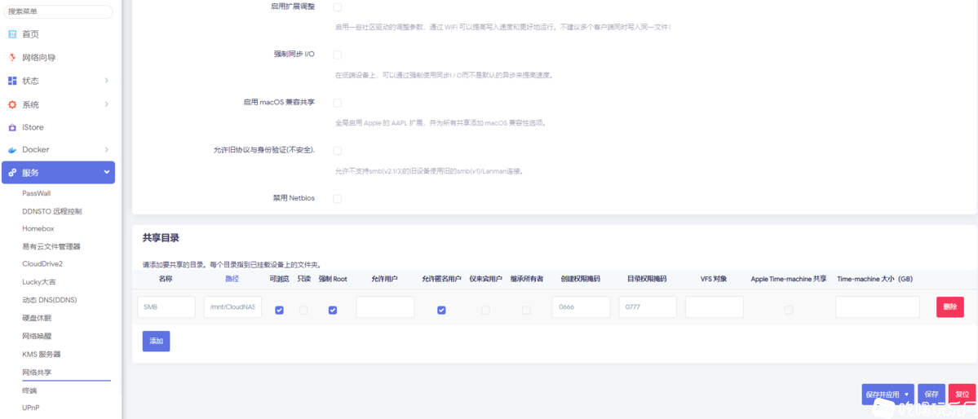Click the 名称 field containing SMB

point(166,307)
